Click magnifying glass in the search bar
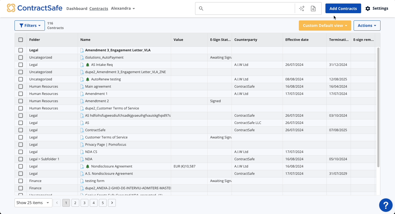 tap(201, 8)
